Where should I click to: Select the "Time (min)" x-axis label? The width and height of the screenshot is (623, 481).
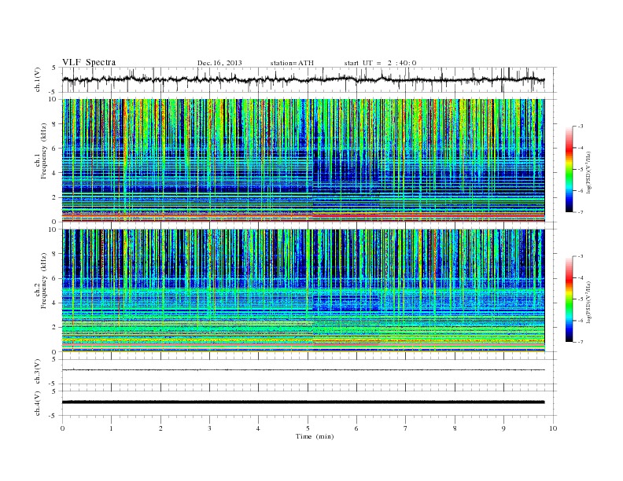point(315,436)
